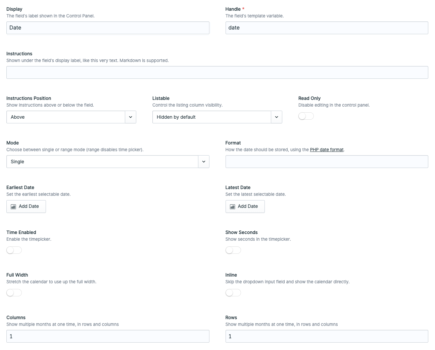The width and height of the screenshot is (435, 350).
Task: Click the 'Hidden by default' listable value
Action: point(176,117)
